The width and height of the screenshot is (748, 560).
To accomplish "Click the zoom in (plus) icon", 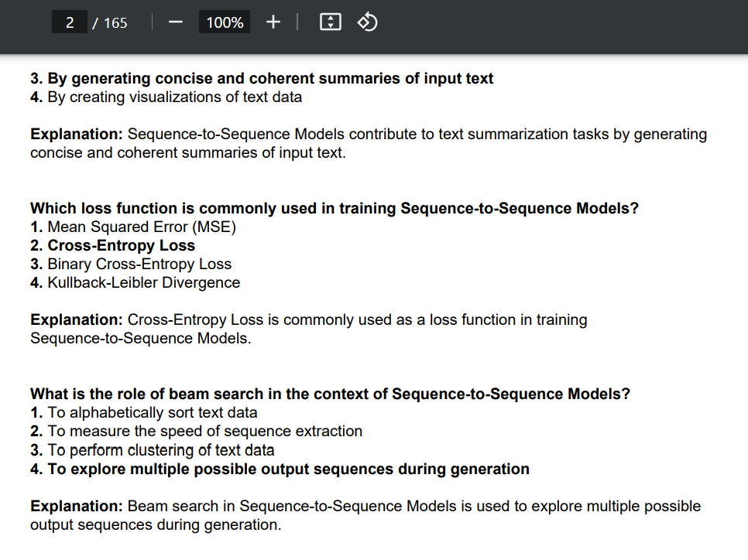I will coord(273,22).
